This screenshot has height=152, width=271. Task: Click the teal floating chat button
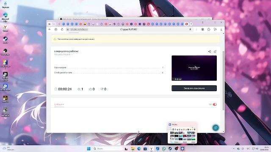[x=216, y=128]
